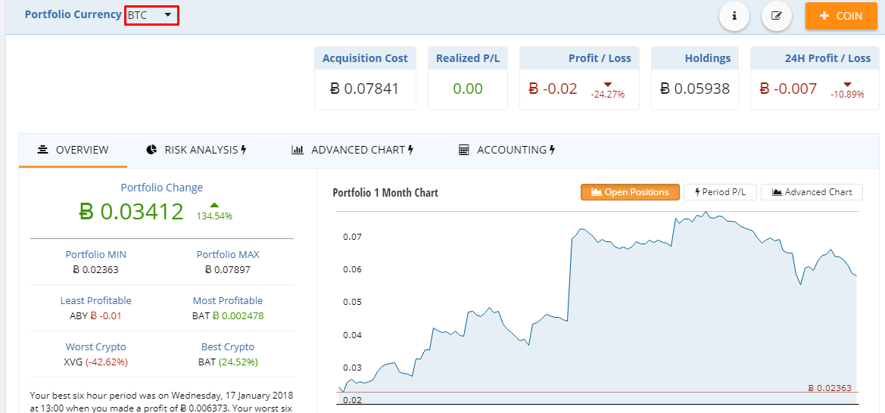The image size is (885, 413).
Task: Click the info icon button
Action: [734, 16]
